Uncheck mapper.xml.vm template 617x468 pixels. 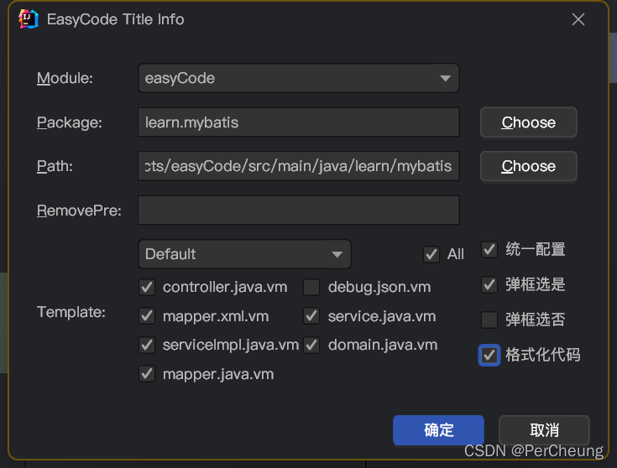coord(147,316)
